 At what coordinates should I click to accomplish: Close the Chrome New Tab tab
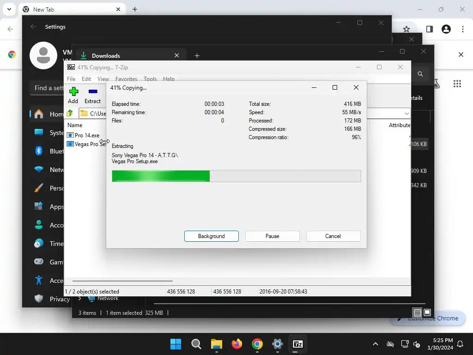[x=118, y=9]
